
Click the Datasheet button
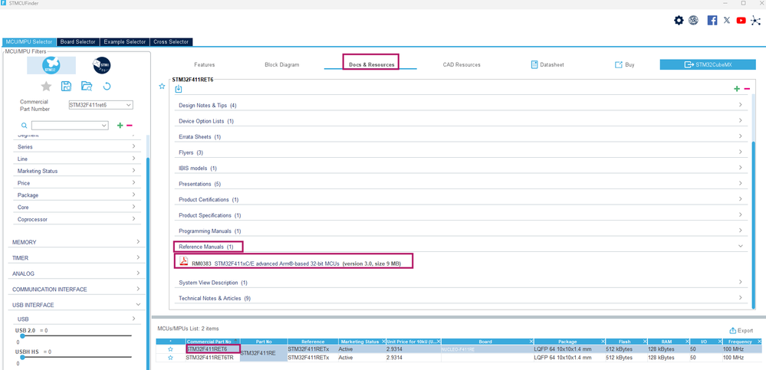[x=547, y=64]
